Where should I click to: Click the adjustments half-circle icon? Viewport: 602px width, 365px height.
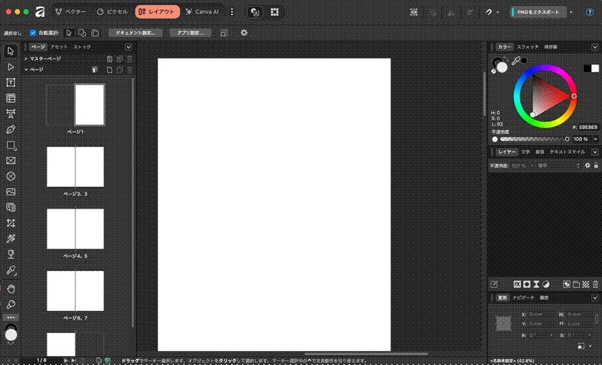coord(546,284)
